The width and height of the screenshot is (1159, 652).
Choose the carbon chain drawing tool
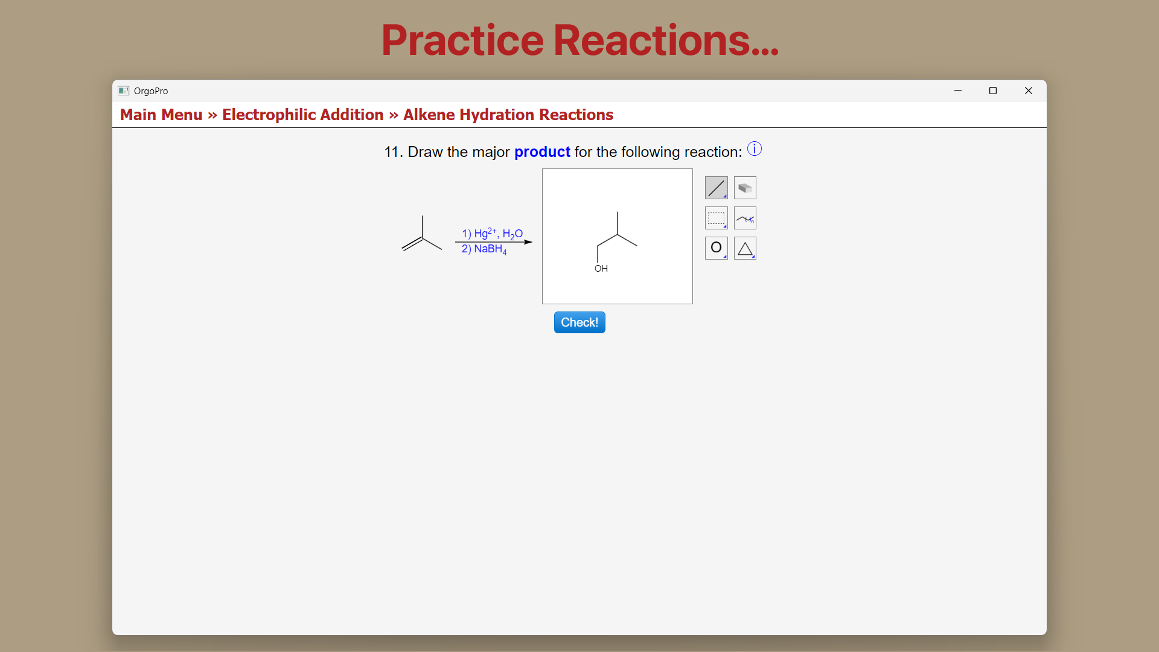coord(745,218)
